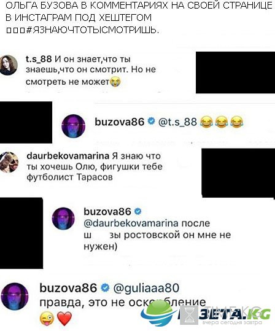This screenshot has width=275, height=331.
Task: Open the @t.s_88 mention link
Action: click(177, 122)
